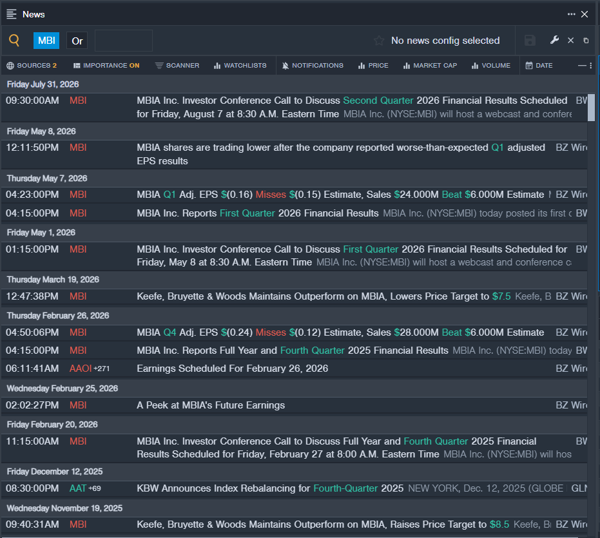Click MBI ticker on the 02:02:27PM row
This screenshot has height=538, width=600.
(x=78, y=405)
